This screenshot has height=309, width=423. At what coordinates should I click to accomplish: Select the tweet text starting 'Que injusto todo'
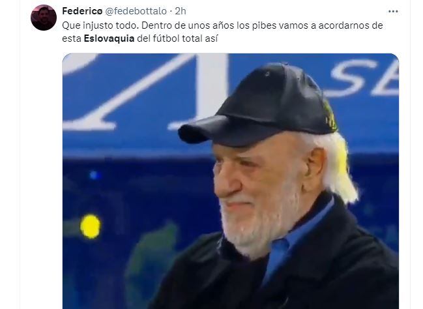click(222, 32)
